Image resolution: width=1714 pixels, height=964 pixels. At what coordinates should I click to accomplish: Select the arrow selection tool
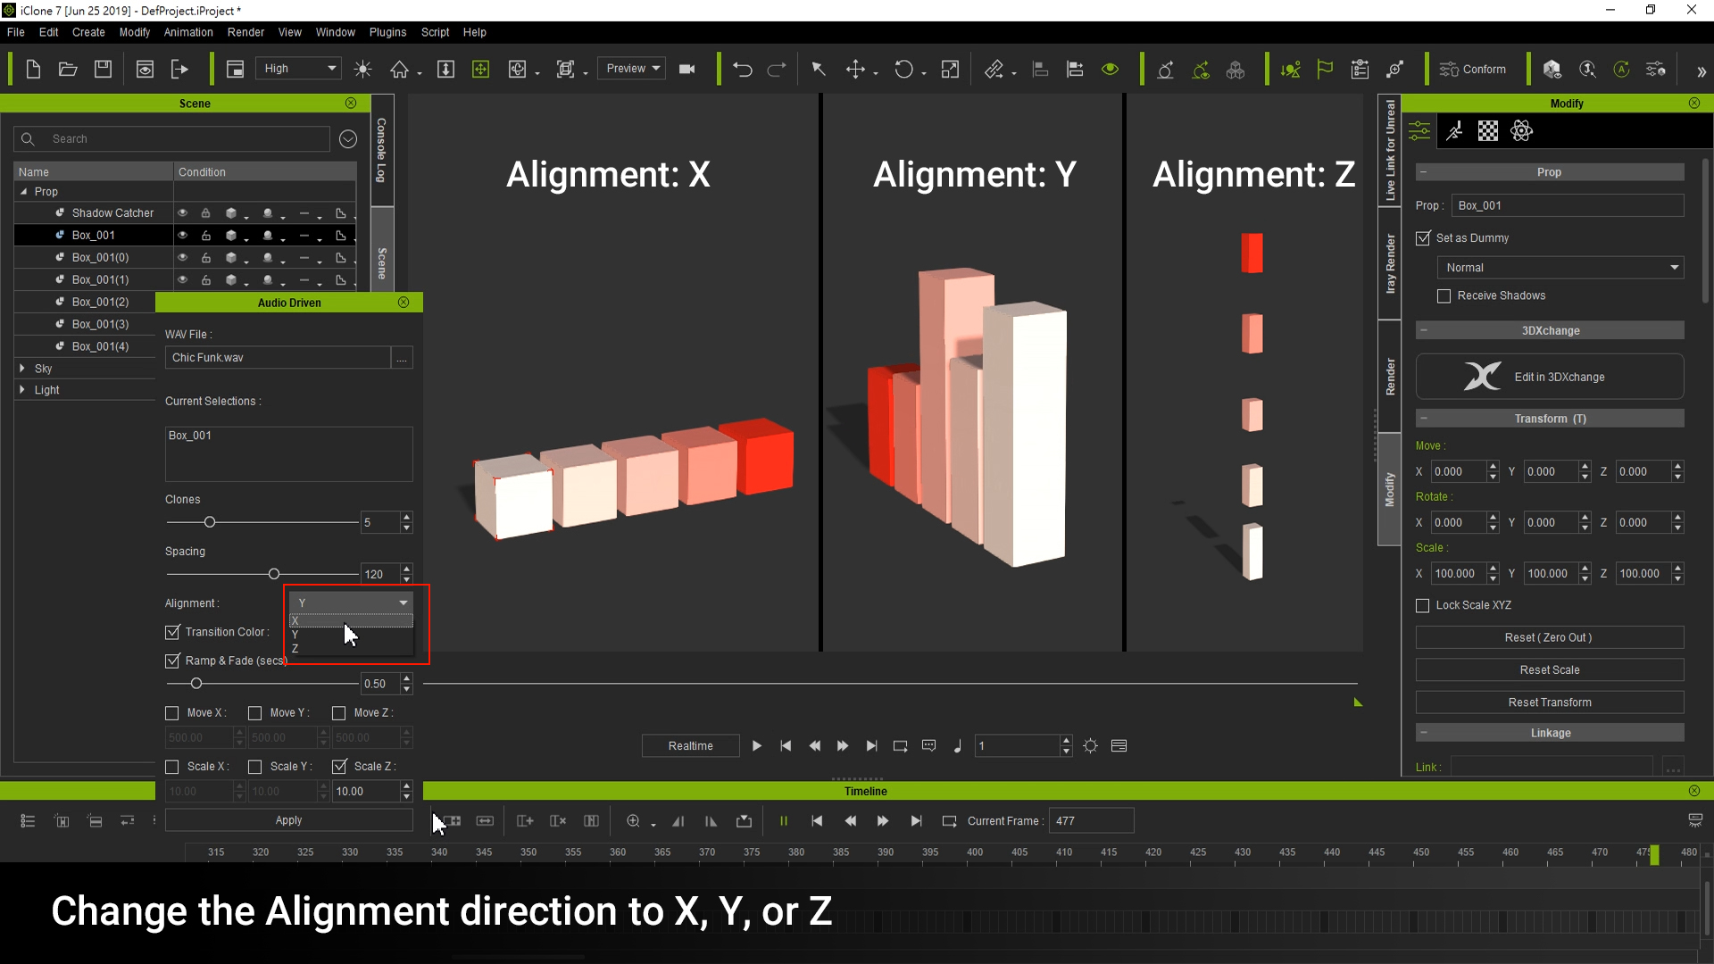click(818, 69)
